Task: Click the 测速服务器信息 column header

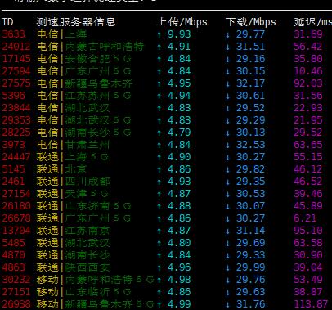Action: coord(76,22)
